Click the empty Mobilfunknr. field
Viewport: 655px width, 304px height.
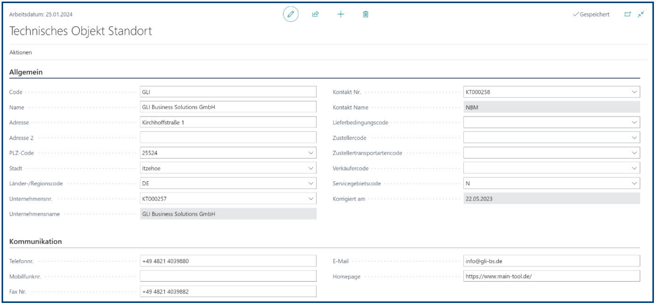click(x=228, y=276)
